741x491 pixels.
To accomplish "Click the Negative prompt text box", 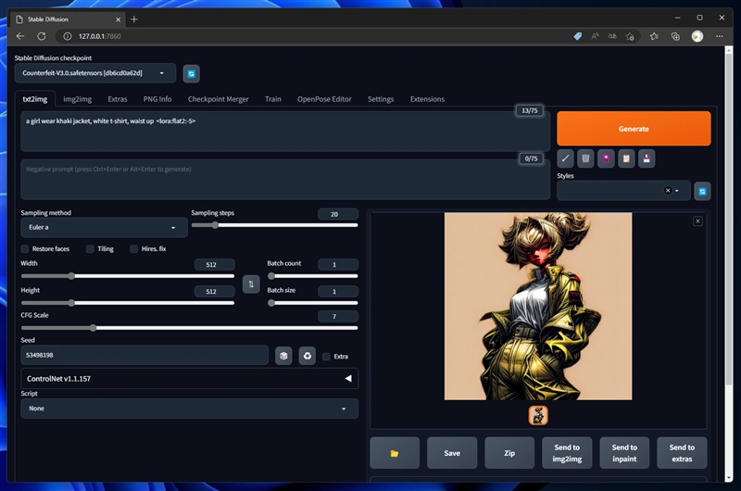I will (x=285, y=180).
